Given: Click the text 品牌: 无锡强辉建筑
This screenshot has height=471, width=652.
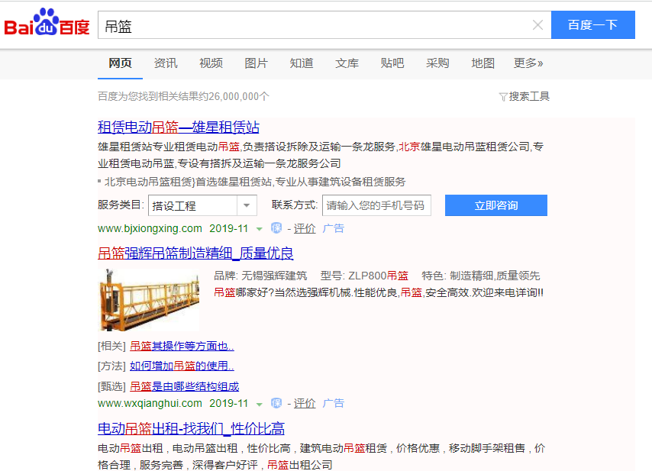Looking at the screenshot, I should pyautogui.click(x=260, y=276).
